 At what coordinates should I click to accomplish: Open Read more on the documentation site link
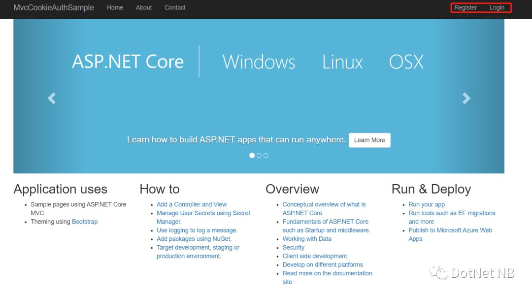pos(327,277)
